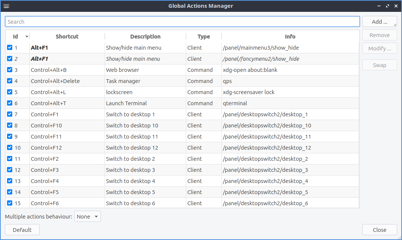The image size is (402, 240).
Task: Uncheck the checkbox for action 3
Action: point(10,70)
